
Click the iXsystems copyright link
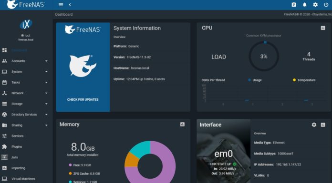pos(308,14)
